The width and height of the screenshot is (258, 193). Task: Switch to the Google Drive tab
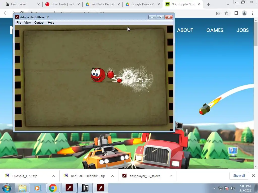143,4
